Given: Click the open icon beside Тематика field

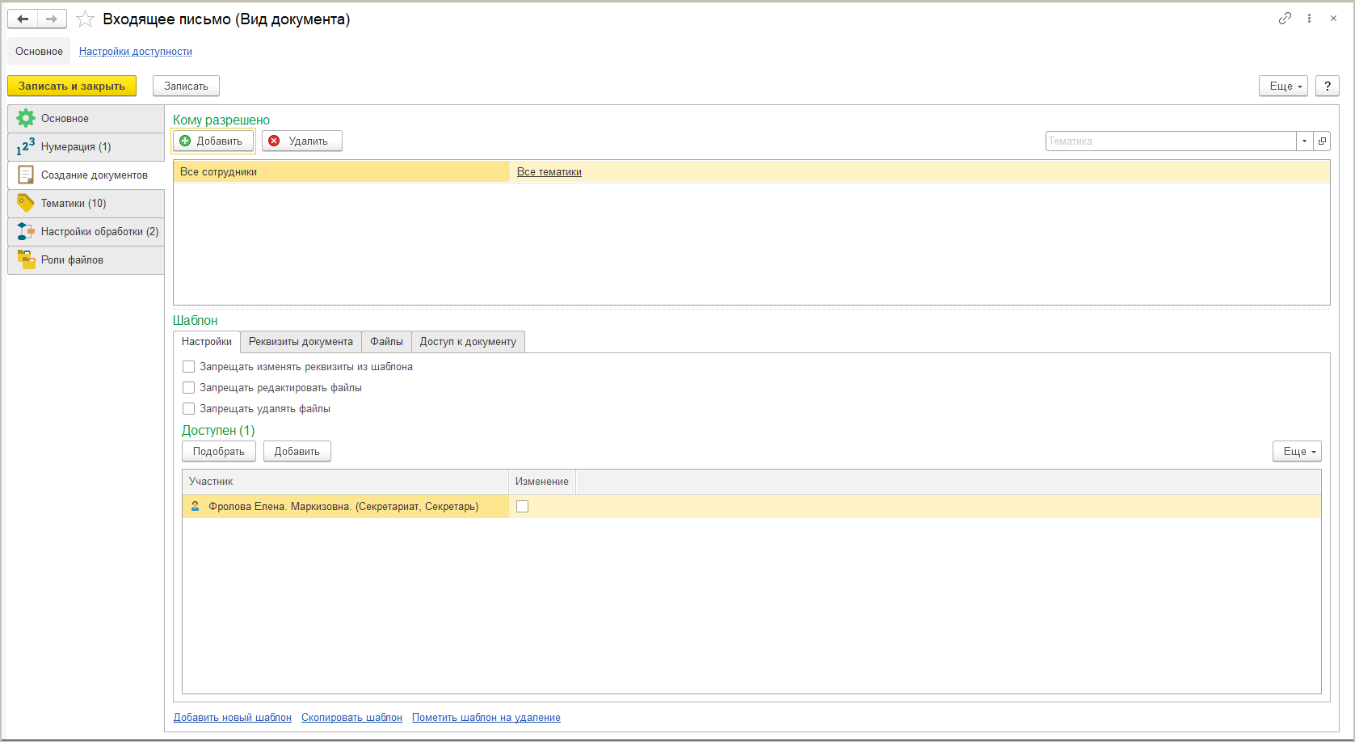Looking at the screenshot, I should pos(1322,141).
